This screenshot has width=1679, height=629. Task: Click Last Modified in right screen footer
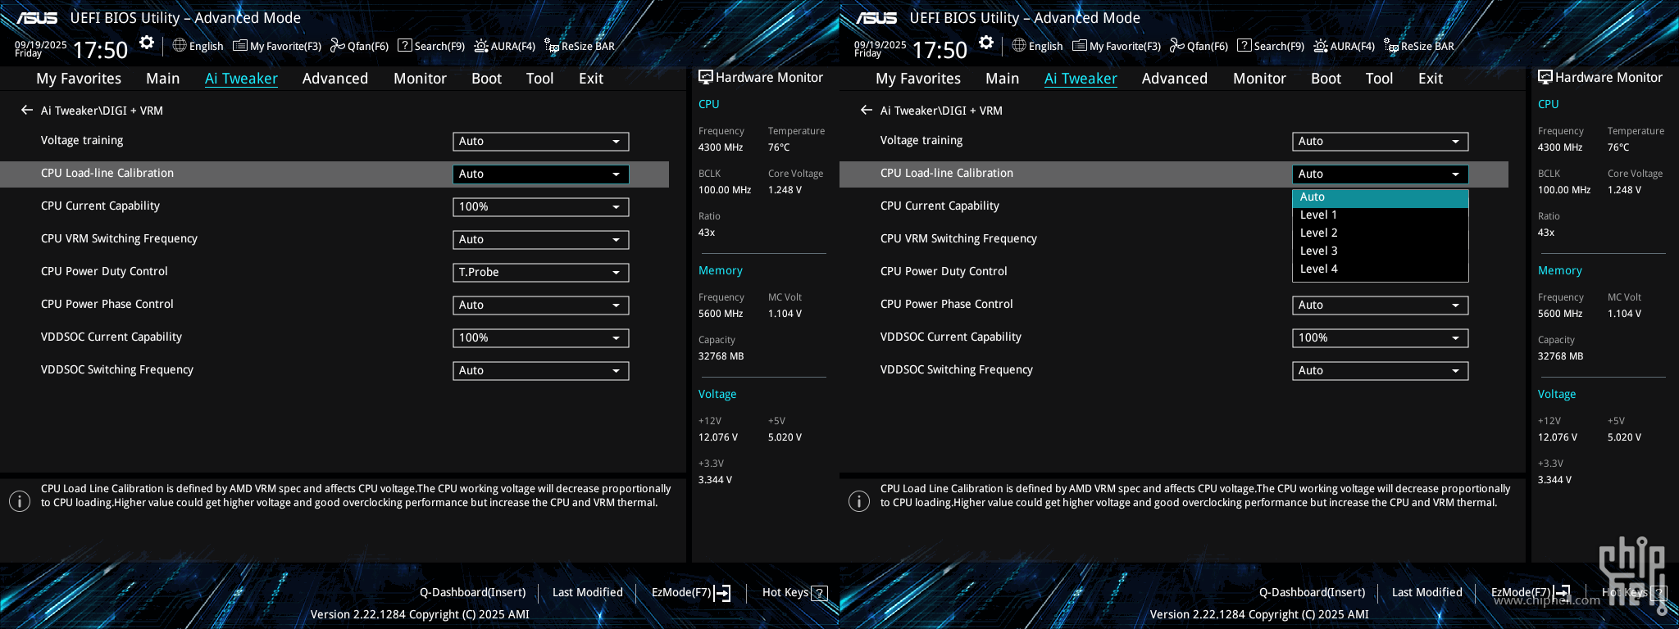[x=1426, y=592]
